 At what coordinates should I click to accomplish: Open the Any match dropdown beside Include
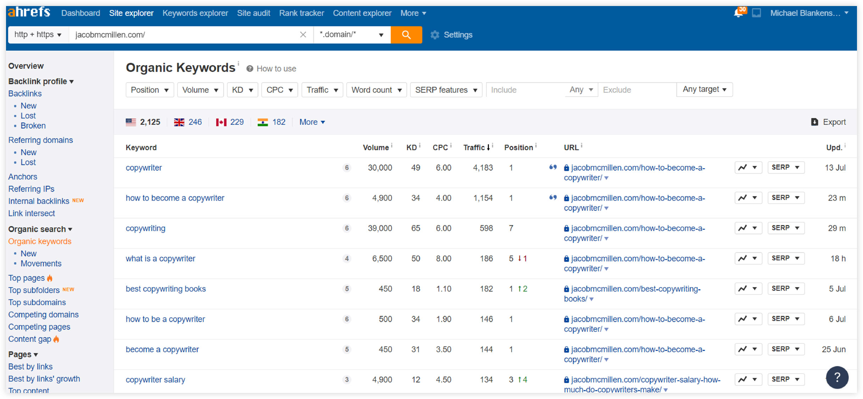pyautogui.click(x=581, y=90)
